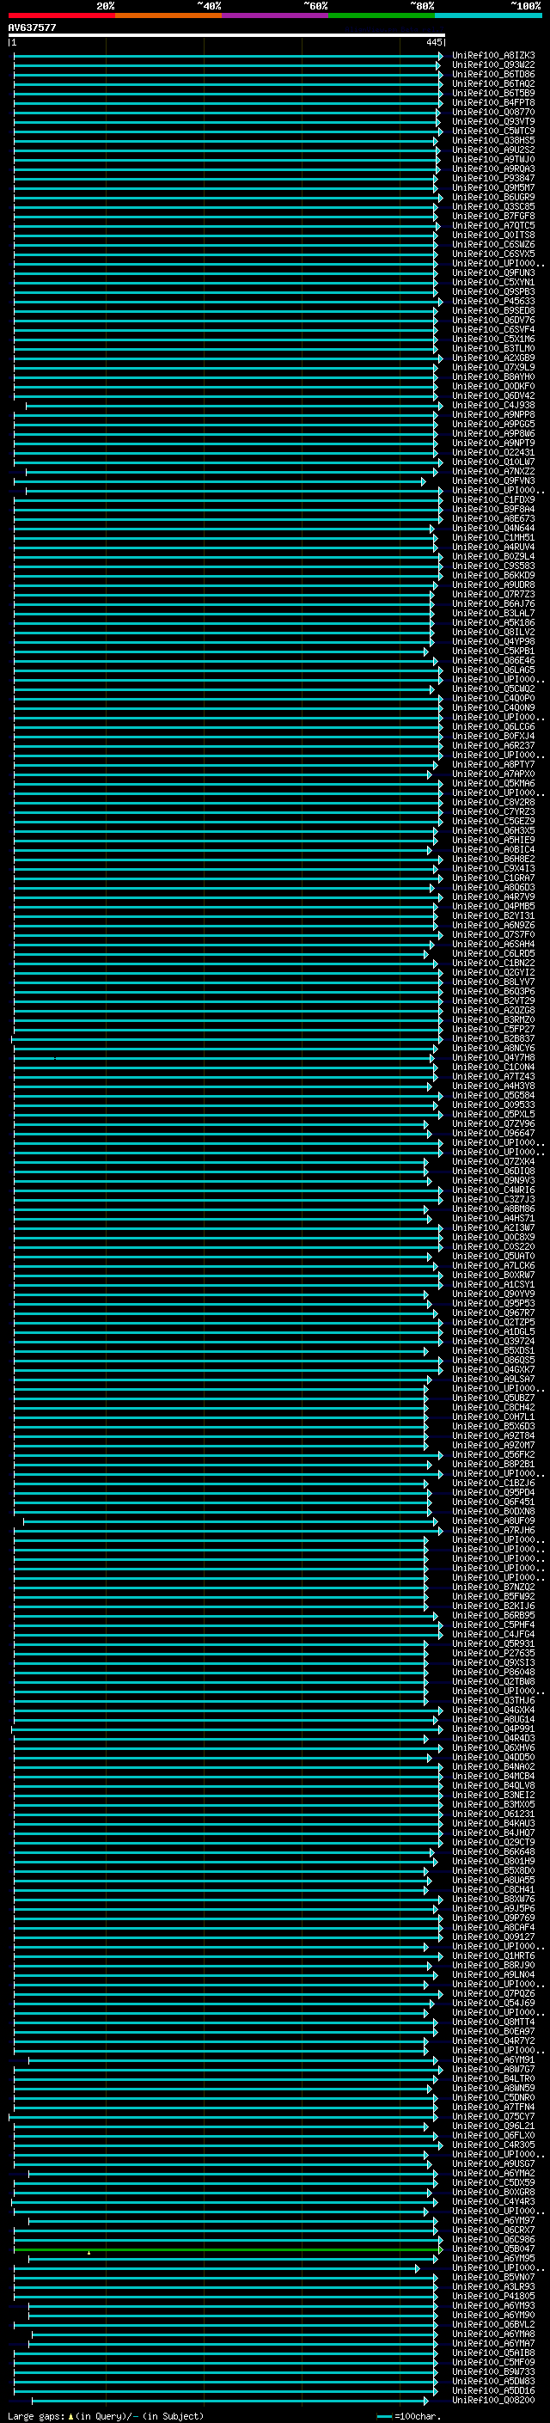Click the red 20% identity legend color
The image size is (550, 2423).
[x=61, y=15]
